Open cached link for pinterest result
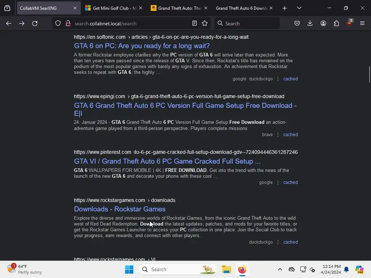Screen dimensions: 371x278 click(x=291, y=182)
